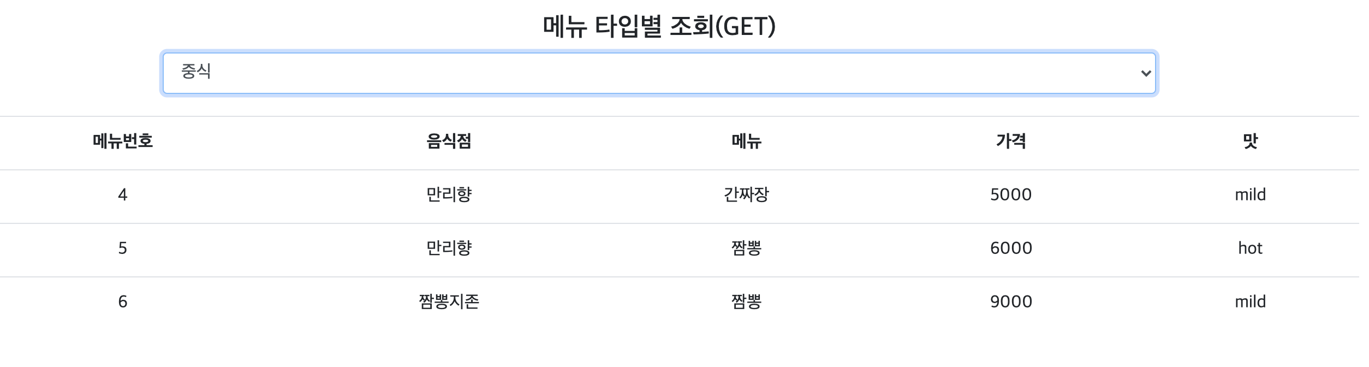Click the 맛 column header
This screenshot has width=1369, height=367.
(x=1250, y=141)
